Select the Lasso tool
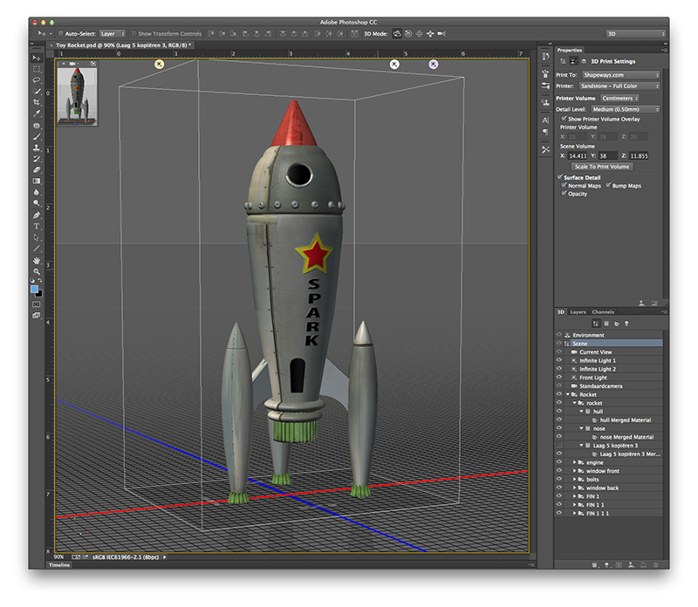 37,79
